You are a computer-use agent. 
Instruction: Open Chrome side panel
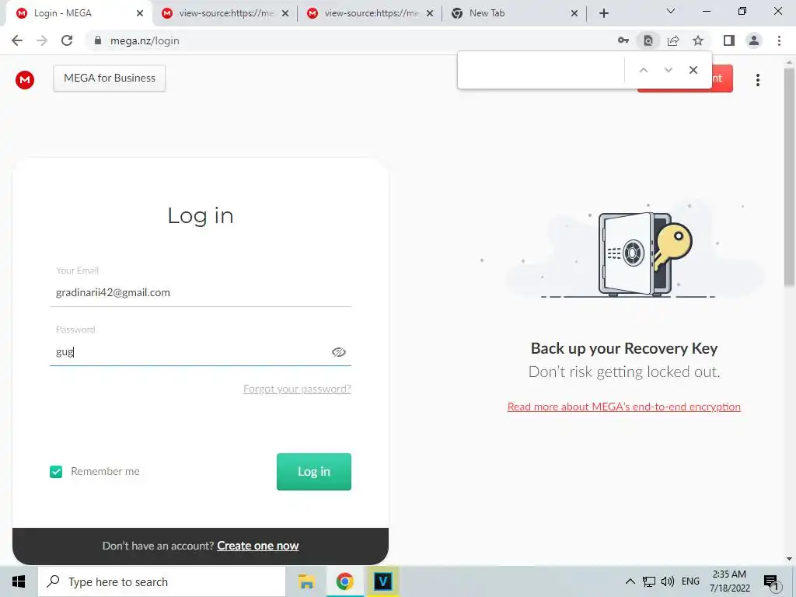(x=729, y=40)
